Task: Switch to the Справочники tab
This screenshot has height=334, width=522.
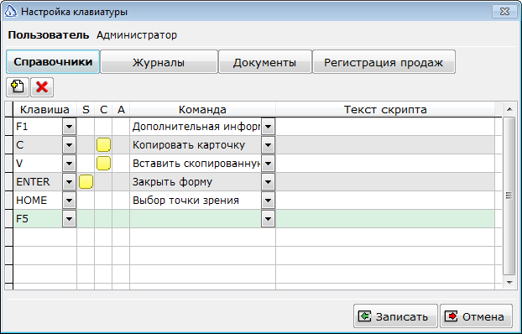Action: [53, 61]
